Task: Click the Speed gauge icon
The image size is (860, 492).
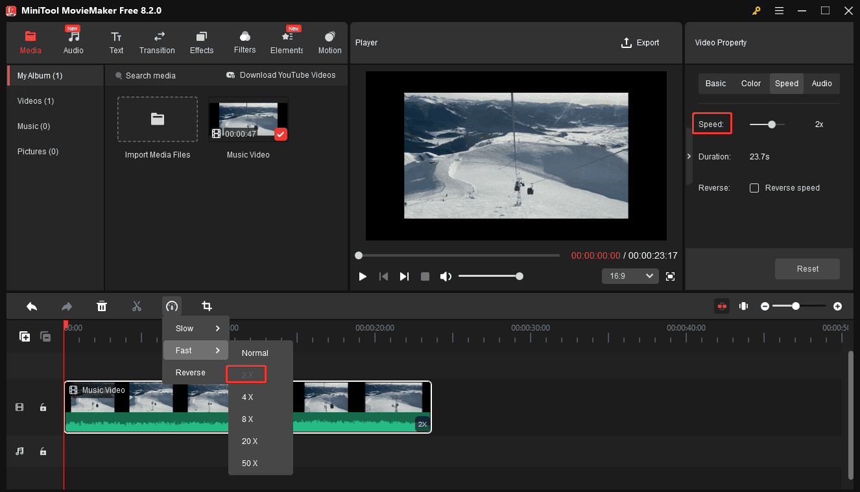Action: pyautogui.click(x=172, y=306)
